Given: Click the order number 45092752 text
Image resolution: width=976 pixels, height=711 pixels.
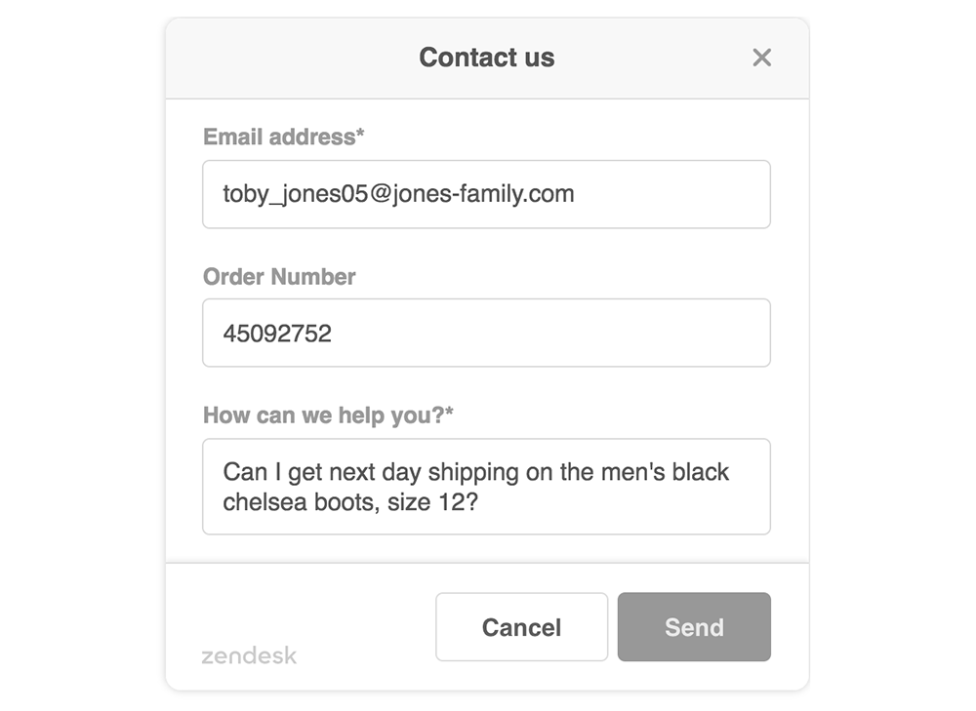Looking at the screenshot, I should tap(277, 334).
